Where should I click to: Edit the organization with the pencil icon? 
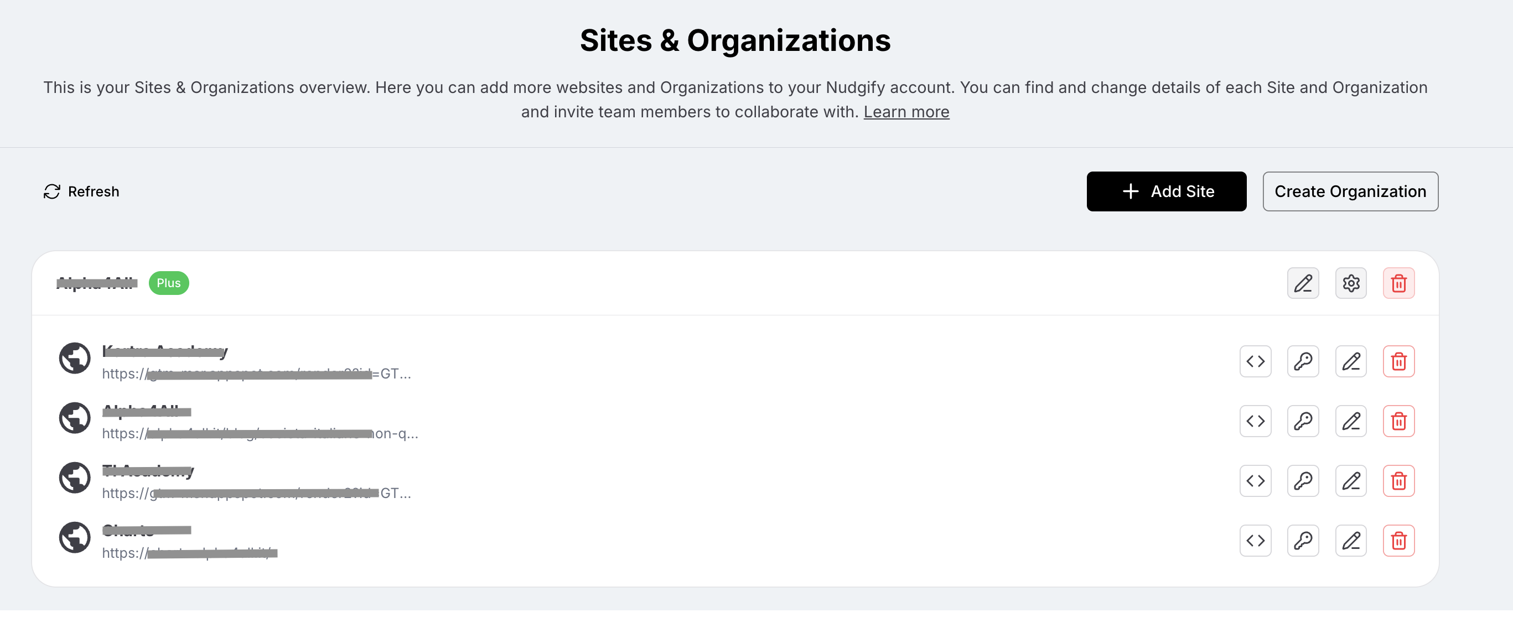pos(1303,283)
